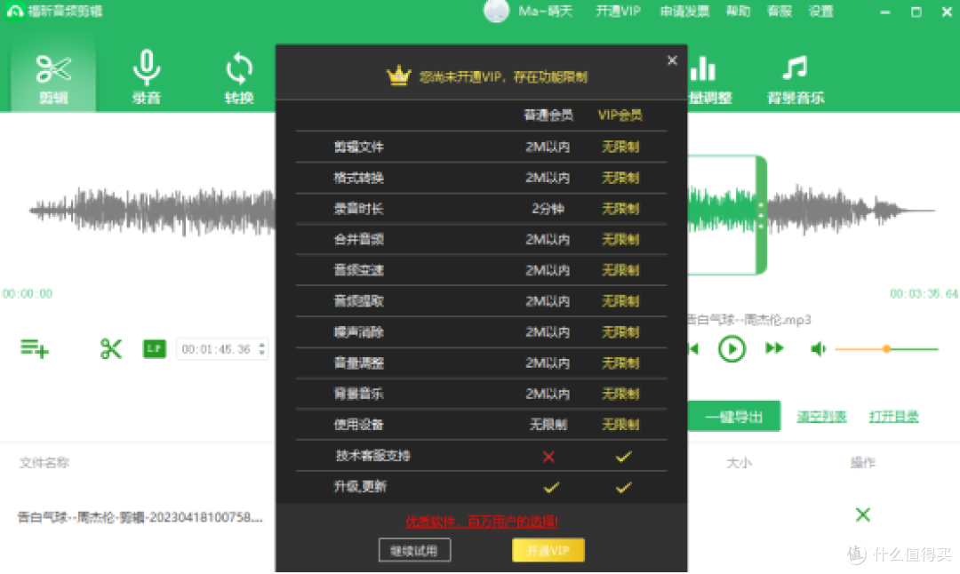
Task: Click the 使用设备 row label
Action: [359, 424]
